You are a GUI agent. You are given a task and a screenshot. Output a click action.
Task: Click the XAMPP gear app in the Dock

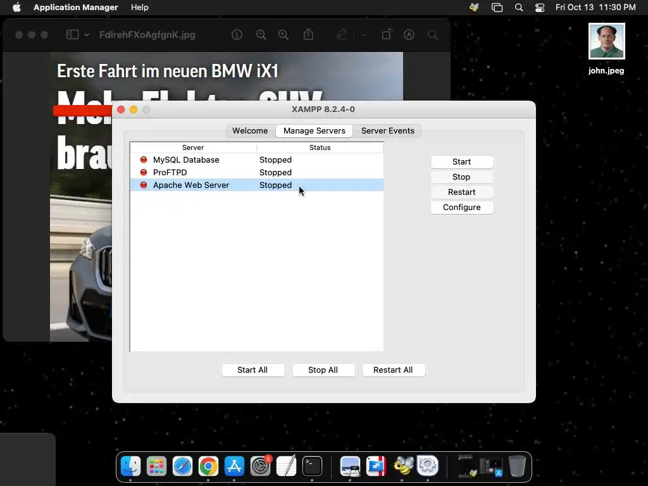click(x=428, y=466)
